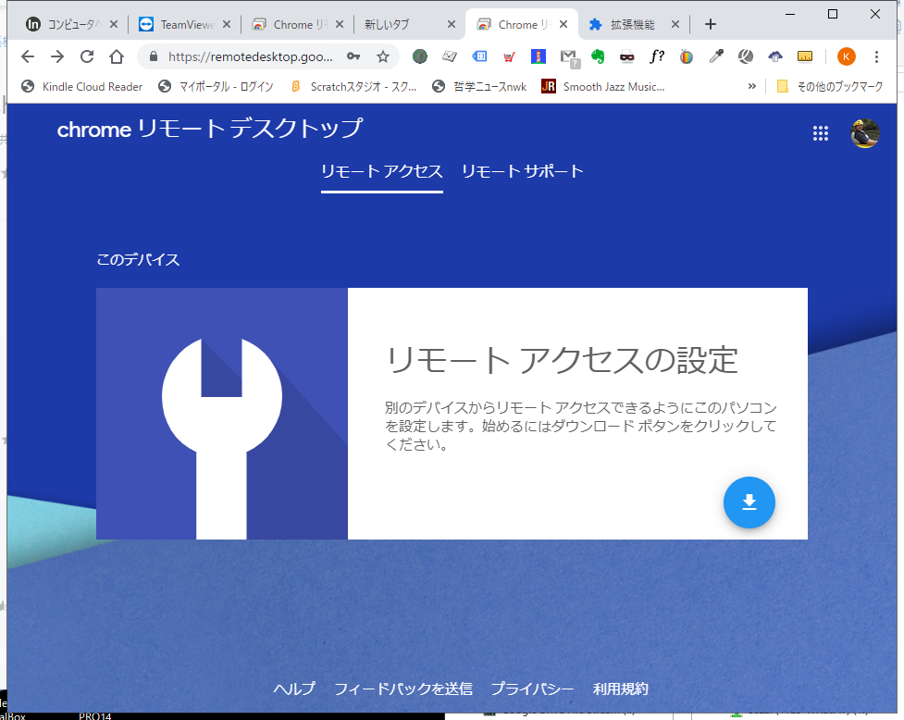Image resolution: width=904 pixels, height=720 pixels.
Task: Click the chrome リモート デスクトップ title
Action: (210, 129)
